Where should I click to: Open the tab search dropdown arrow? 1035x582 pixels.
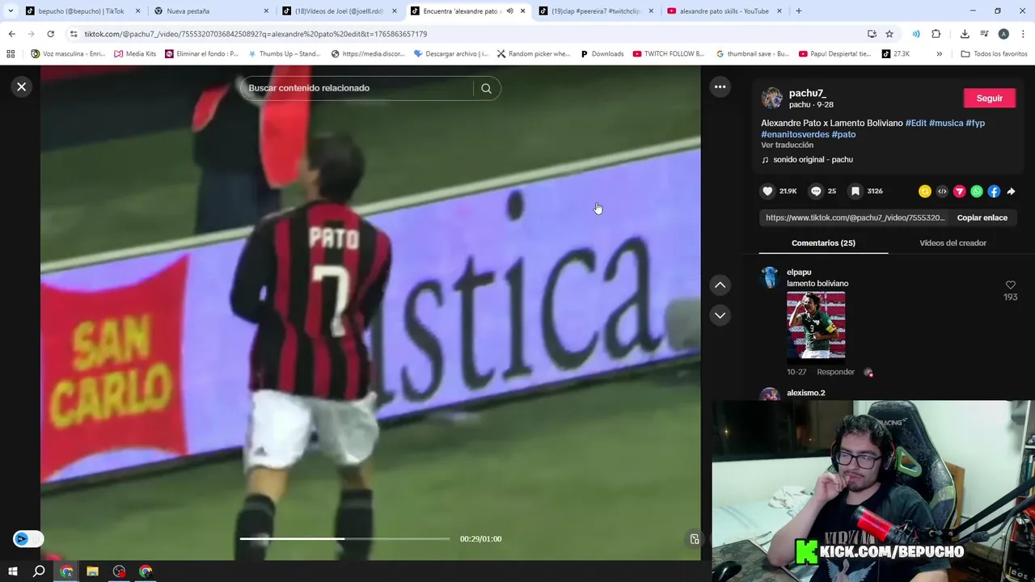[11, 11]
